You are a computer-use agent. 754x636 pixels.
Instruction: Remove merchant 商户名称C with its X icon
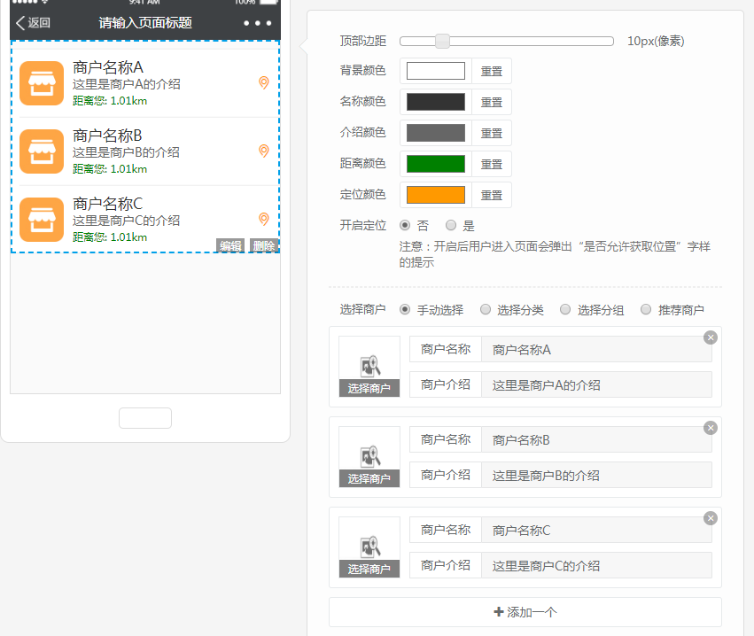pos(710,518)
